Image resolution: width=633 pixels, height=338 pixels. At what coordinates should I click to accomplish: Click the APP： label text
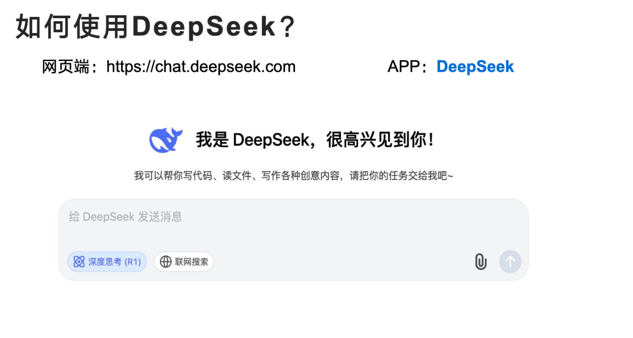tap(407, 67)
